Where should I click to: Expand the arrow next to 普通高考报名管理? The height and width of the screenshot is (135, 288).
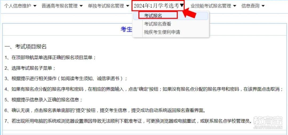(x=81, y=6)
